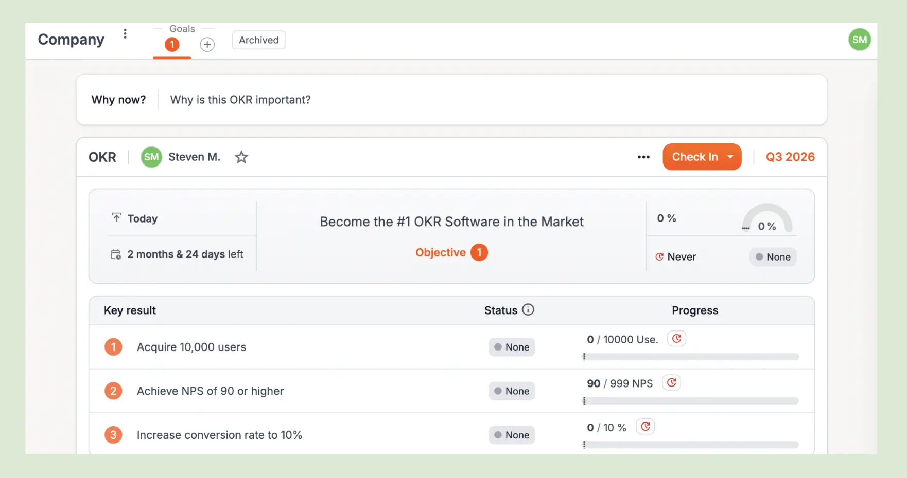Open status None for Achieve NPS row
Screen dimensions: 907x478
click(x=512, y=391)
